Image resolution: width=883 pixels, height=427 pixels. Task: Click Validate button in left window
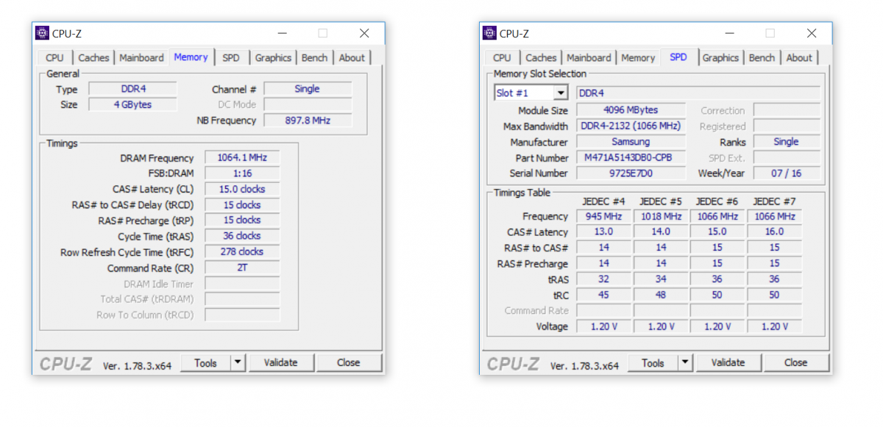[x=281, y=362]
